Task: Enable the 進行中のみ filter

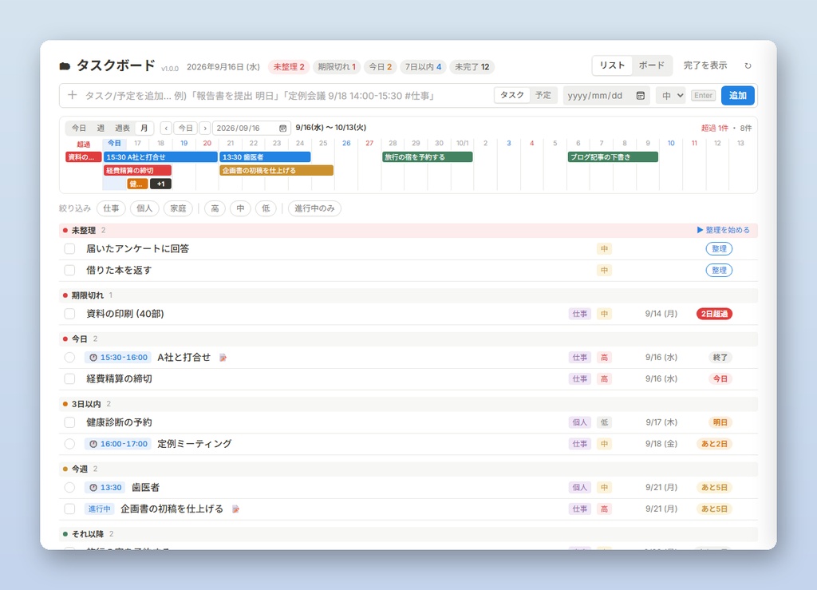Action: pyautogui.click(x=314, y=208)
